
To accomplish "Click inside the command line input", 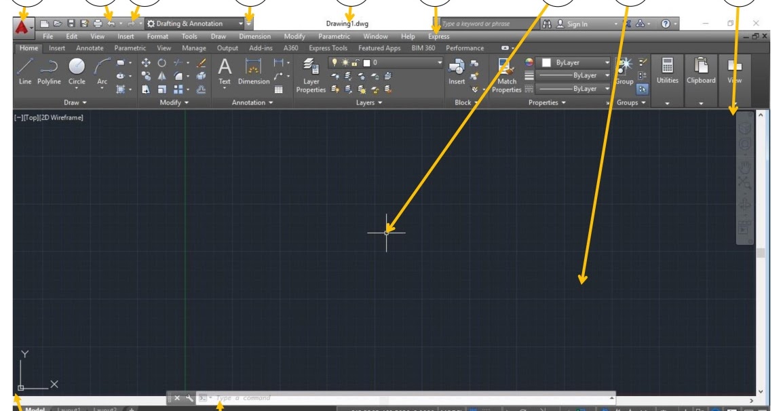I will [271, 397].
